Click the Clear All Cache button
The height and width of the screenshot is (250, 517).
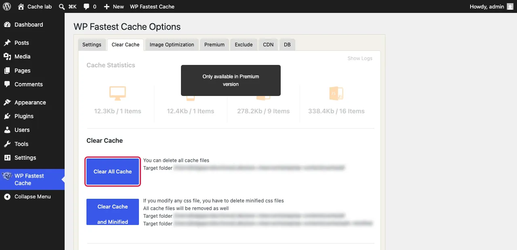[x=113, y=171]
